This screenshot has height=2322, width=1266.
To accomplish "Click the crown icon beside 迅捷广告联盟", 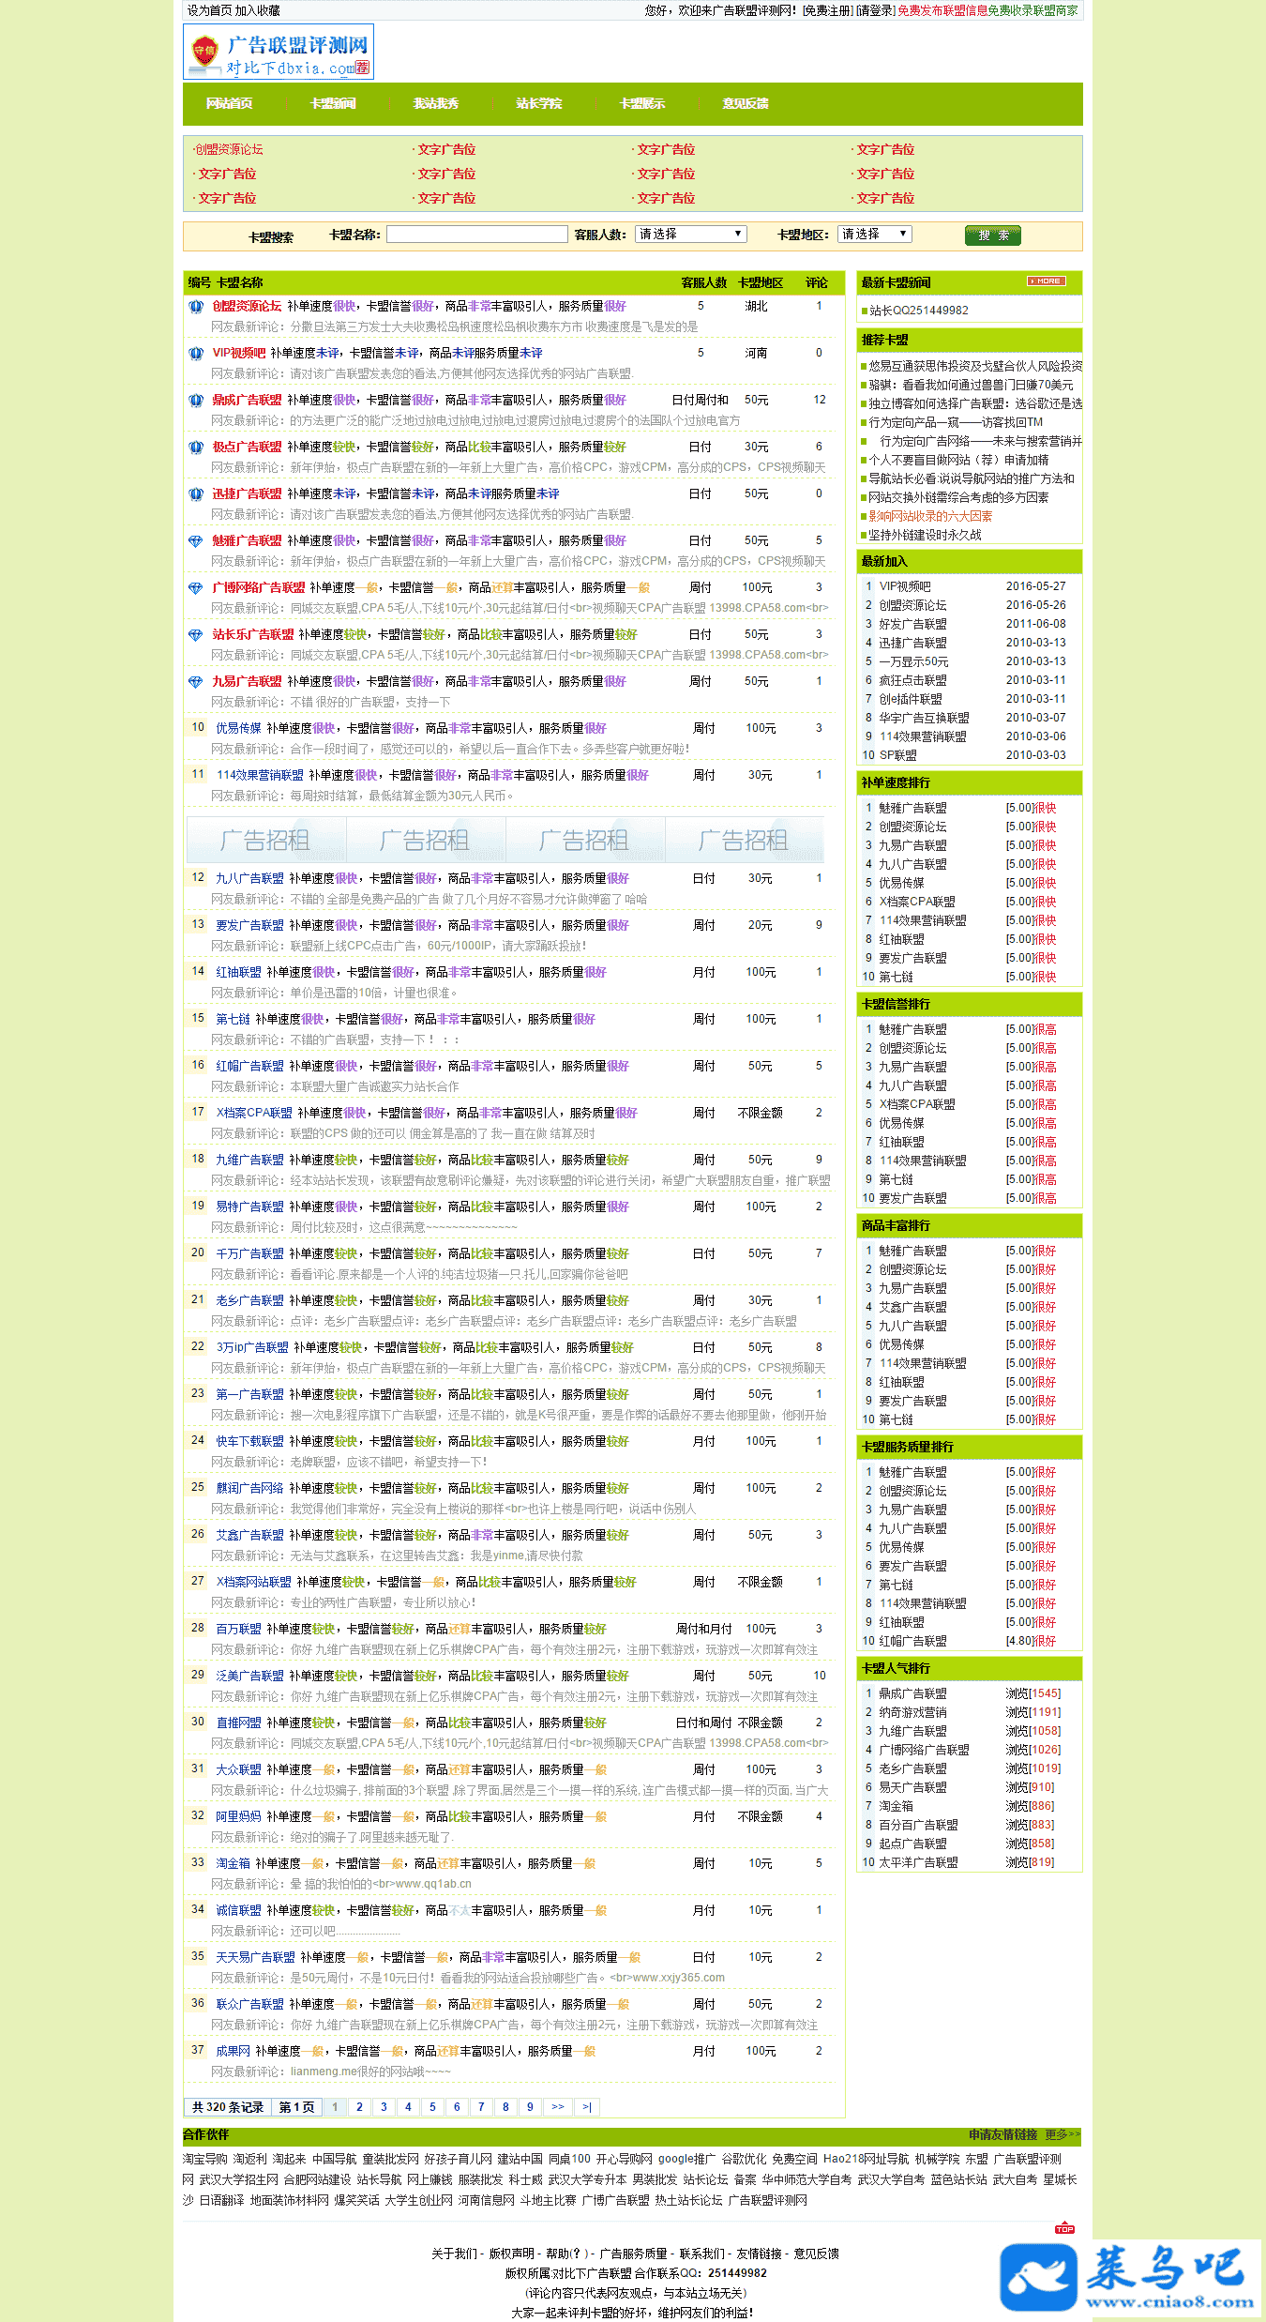I will coord(196,493).
